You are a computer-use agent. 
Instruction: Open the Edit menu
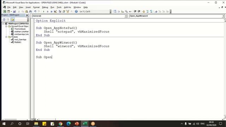click(14, 7)
